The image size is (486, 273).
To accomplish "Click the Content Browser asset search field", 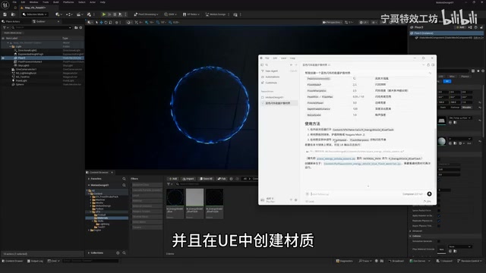I will click(x=217, y=184).
